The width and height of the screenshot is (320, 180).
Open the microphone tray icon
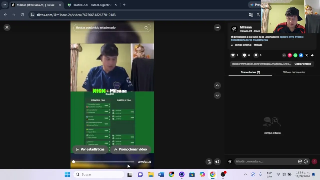coord(260,174)
